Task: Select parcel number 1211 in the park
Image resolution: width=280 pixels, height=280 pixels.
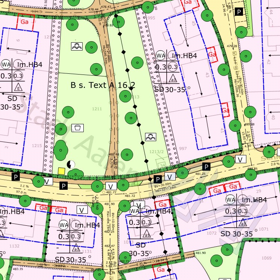Action: (97, 109)
